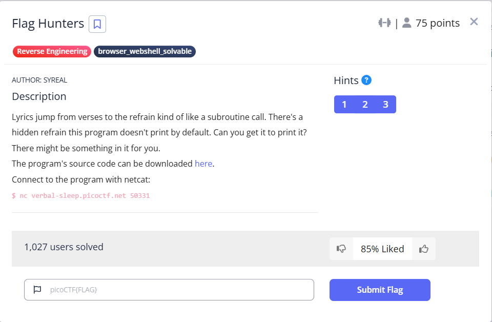Reveal hint number 1
The width and height of the screenshot is (492, 322).
pyautogui.click(x=344, y=105)
